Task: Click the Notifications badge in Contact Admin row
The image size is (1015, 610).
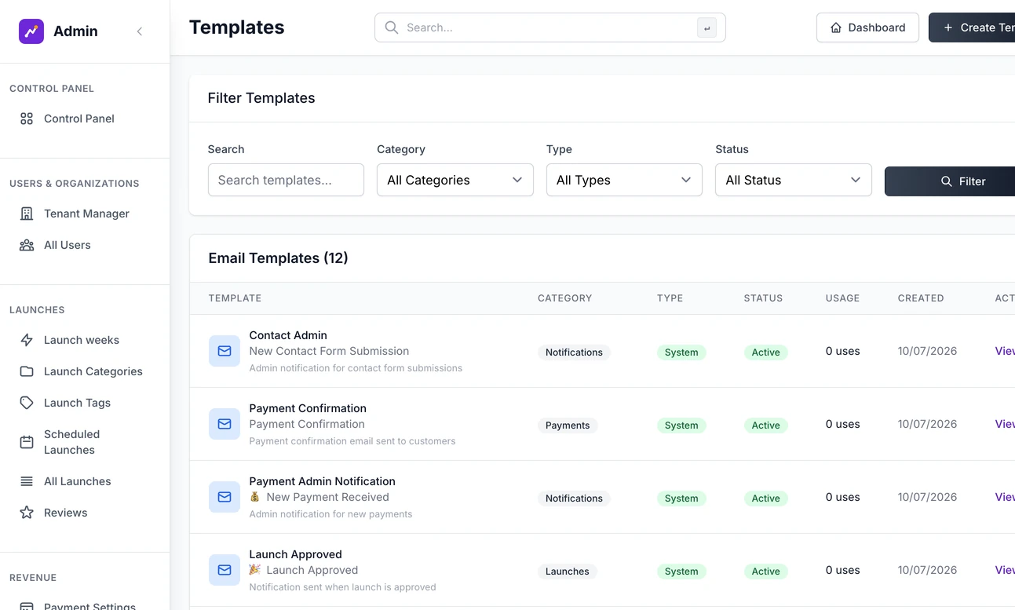Action: coord(574,352)
